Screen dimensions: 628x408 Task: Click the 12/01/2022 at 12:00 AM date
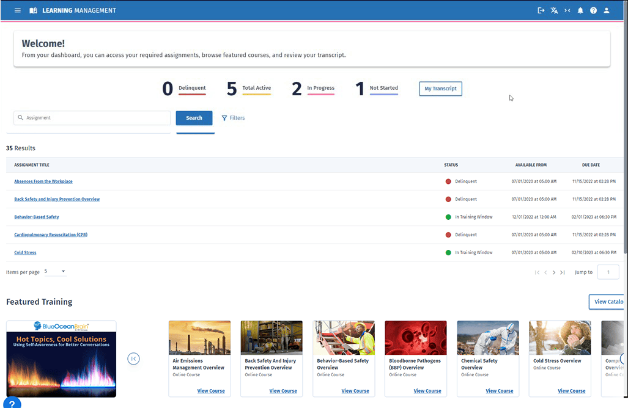(534, 217)
